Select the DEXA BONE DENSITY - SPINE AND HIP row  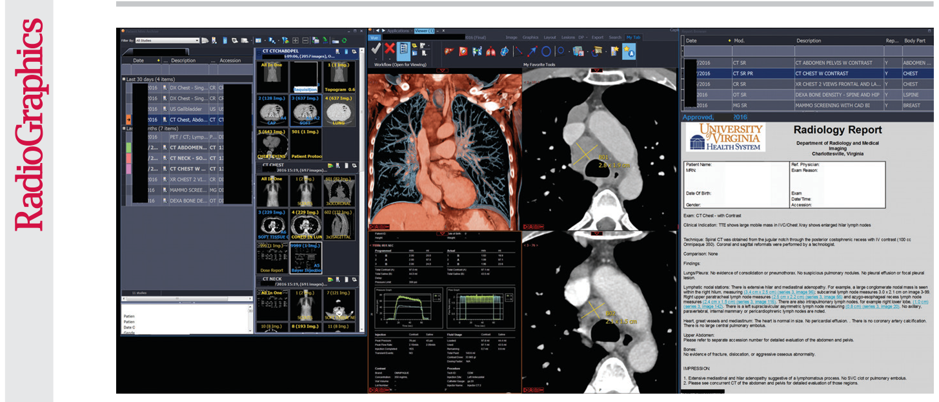[807, 94]
